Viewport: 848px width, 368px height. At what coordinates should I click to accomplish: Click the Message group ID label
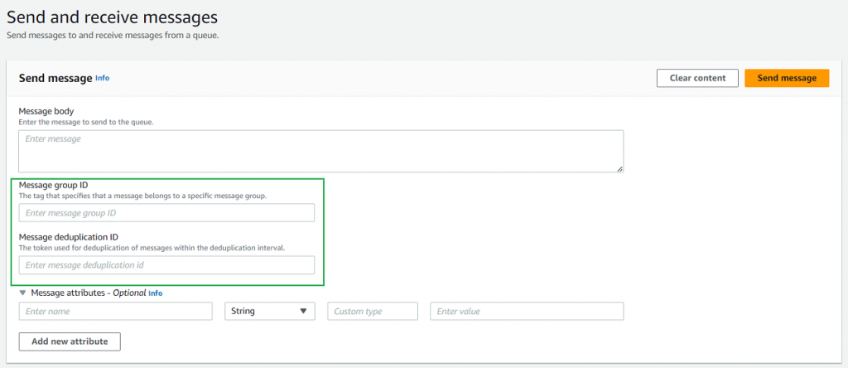53,185
